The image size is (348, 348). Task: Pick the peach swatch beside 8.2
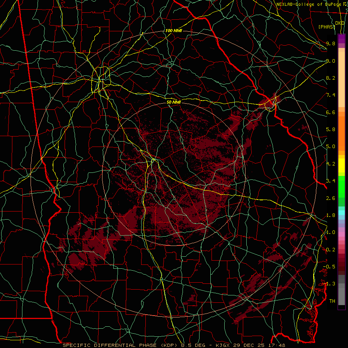click(341, 79)
